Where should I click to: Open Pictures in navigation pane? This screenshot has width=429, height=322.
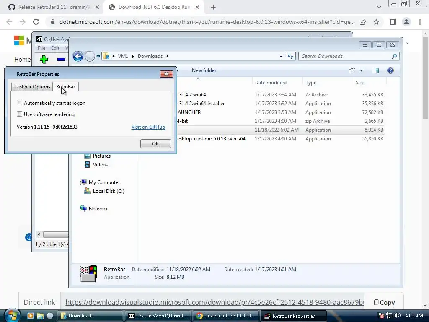point(101,156)
